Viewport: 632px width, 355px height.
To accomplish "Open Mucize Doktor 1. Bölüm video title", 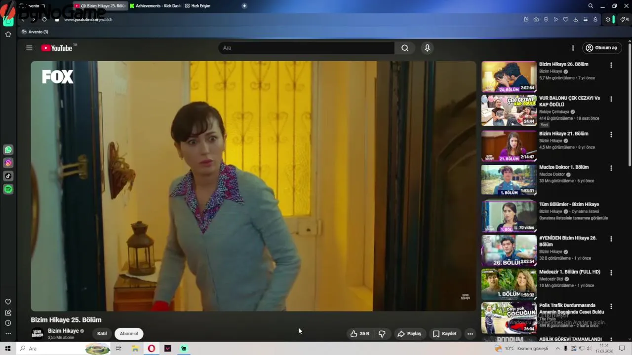I will tap(564, 167).
